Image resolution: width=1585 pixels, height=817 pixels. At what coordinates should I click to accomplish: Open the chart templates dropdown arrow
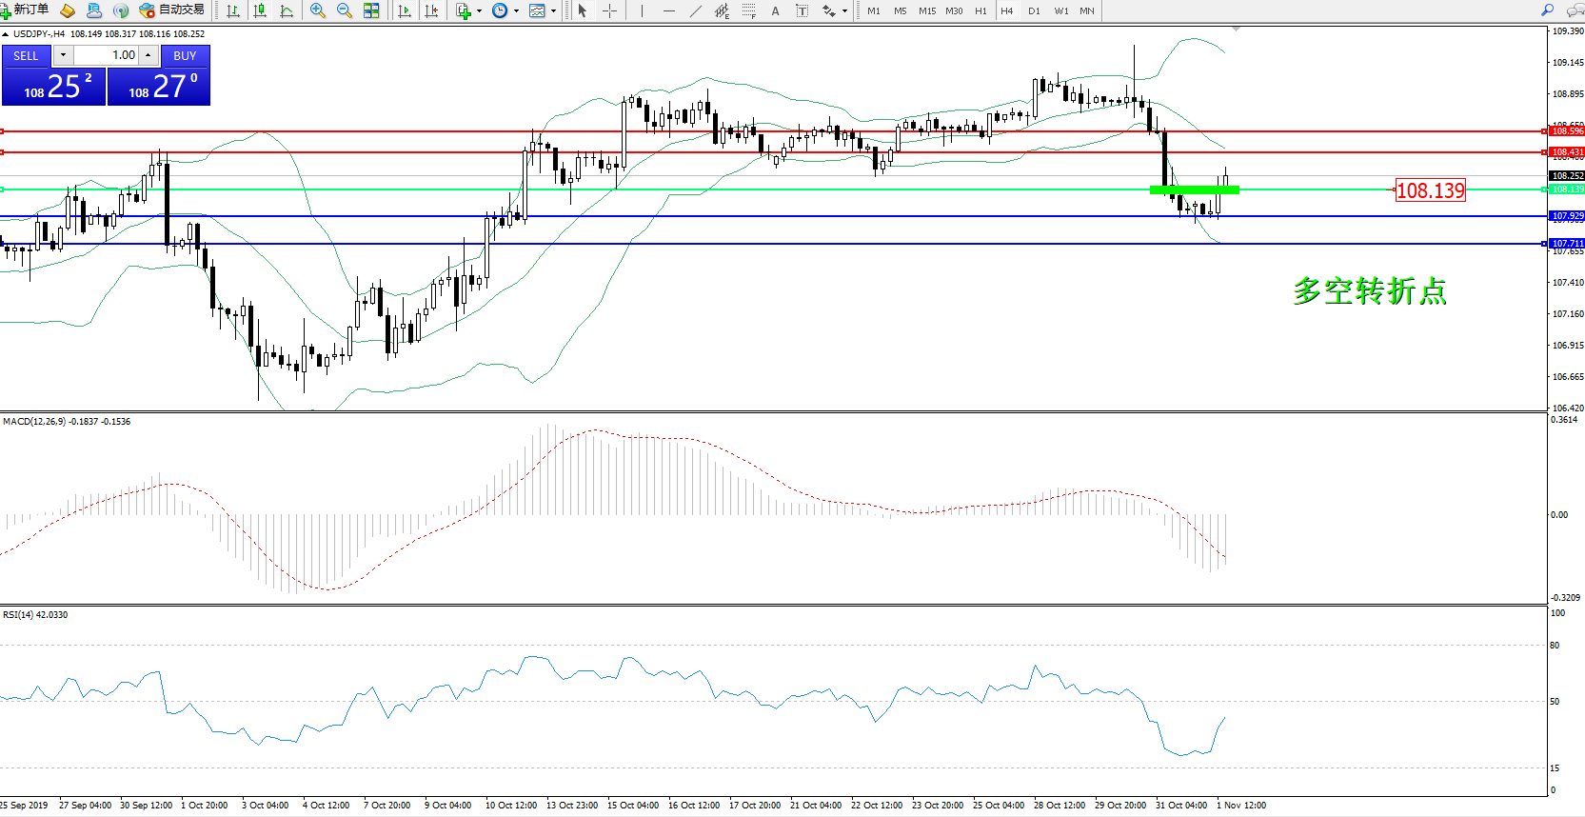pyautogui.click(x=553, y=11)
